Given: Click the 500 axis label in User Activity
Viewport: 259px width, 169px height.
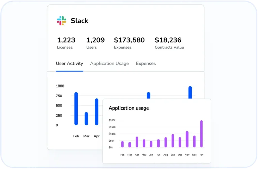Looking at the screenshot, I should click(x=59, y=105).
